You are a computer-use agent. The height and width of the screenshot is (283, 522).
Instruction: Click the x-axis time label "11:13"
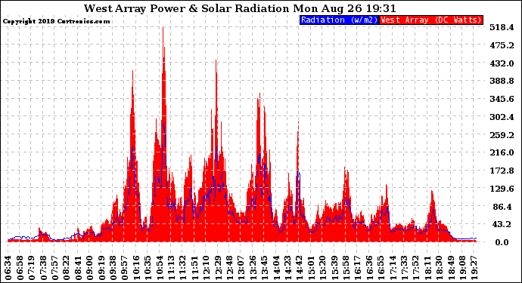tap(172, 268)
